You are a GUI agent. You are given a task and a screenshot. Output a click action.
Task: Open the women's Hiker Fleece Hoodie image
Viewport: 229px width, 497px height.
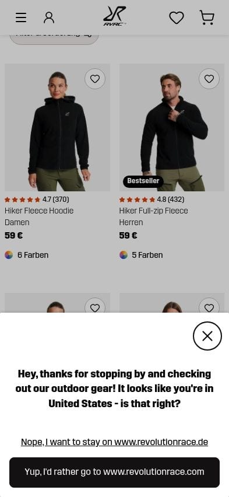click(57, 127)
